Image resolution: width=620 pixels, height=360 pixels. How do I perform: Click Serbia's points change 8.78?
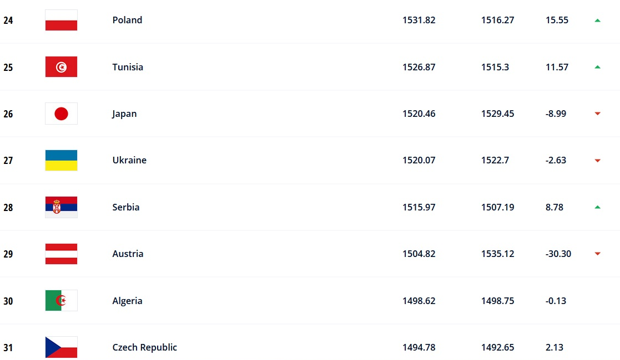click(x=554, y=207)
